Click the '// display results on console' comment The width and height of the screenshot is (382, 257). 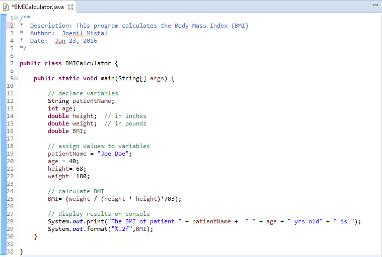pos(99,214)
